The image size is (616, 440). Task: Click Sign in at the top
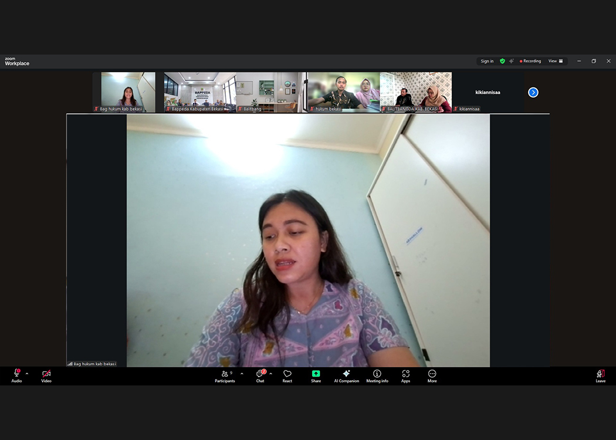[x=487, y=61]
